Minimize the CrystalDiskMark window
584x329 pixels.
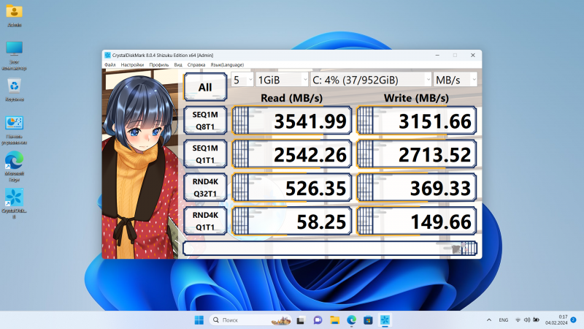click(x=437, y=56)
